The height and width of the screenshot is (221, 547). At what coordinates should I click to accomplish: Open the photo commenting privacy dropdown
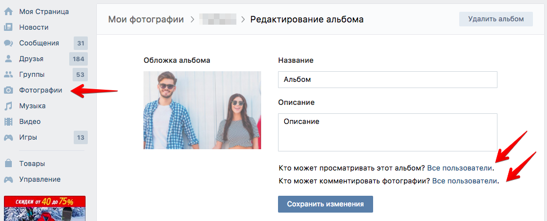pos(464,181)
